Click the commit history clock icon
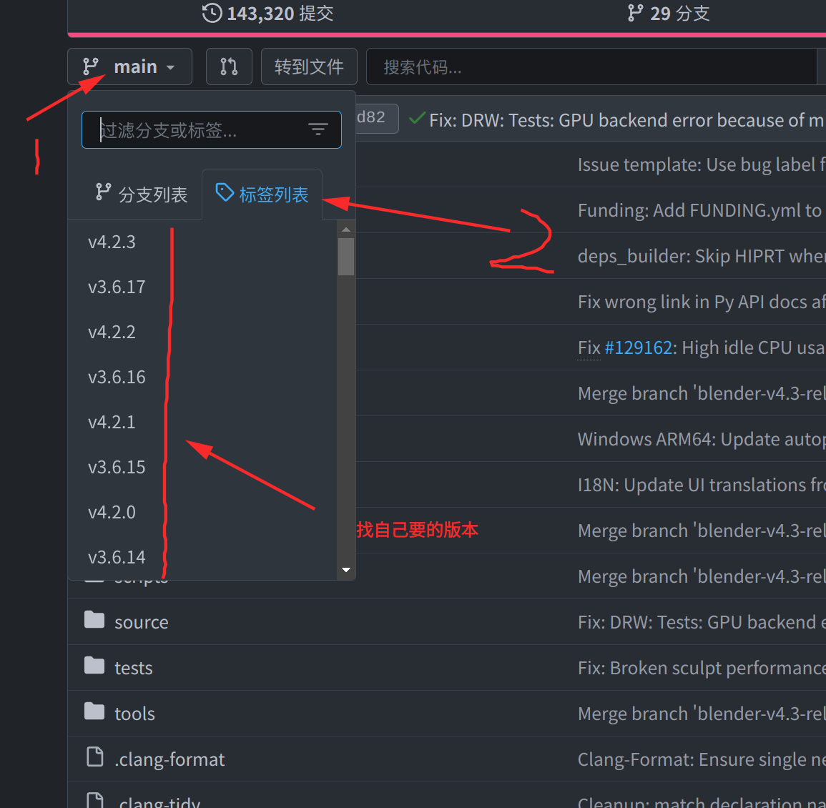The image size is (826, 808). click(x=212, y=13)
